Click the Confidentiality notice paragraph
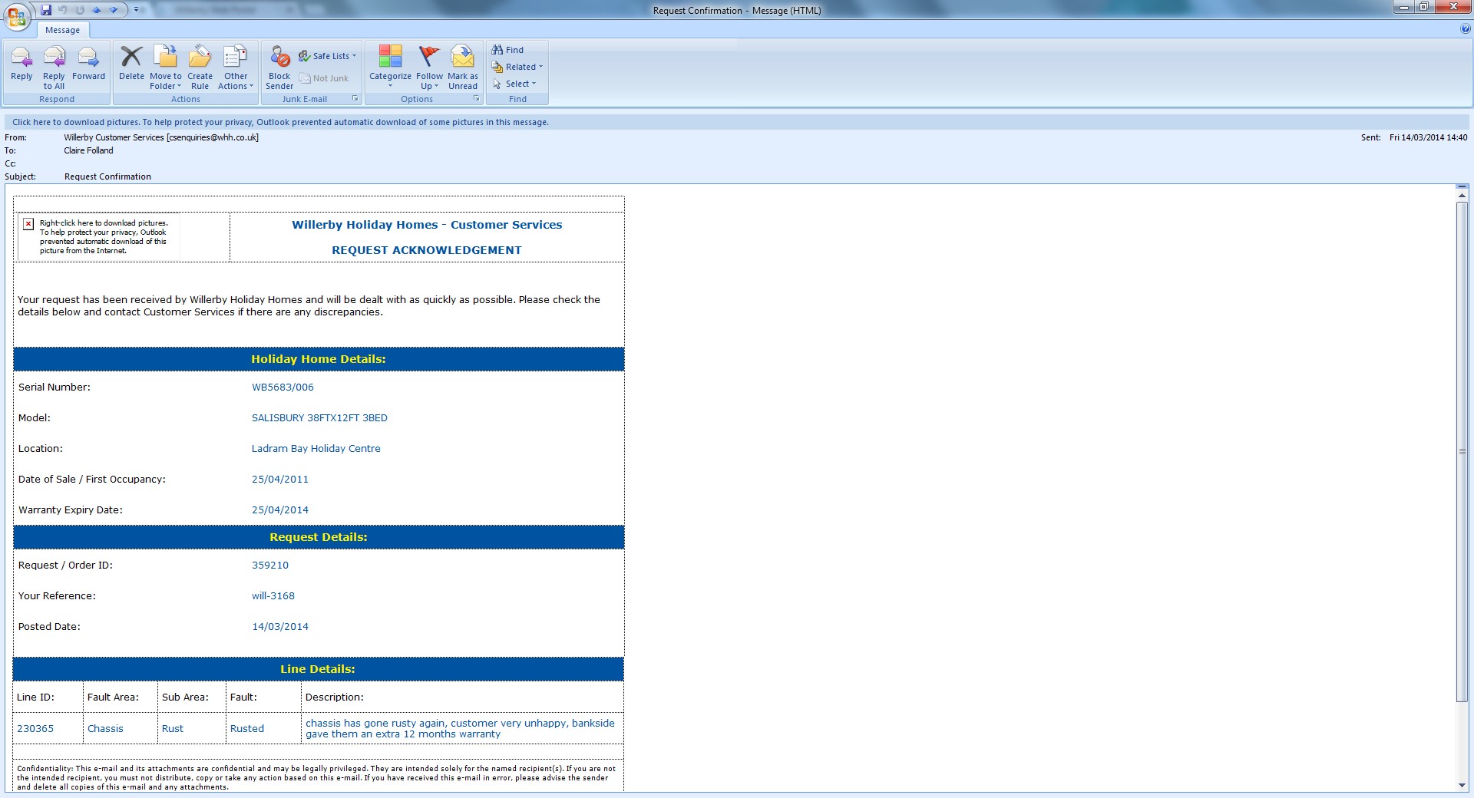1474x798 pixels. coord(316,778)
